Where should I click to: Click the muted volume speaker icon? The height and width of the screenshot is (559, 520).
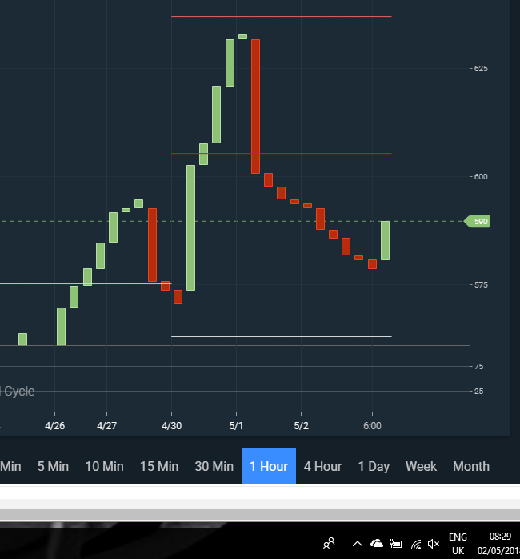434,544
